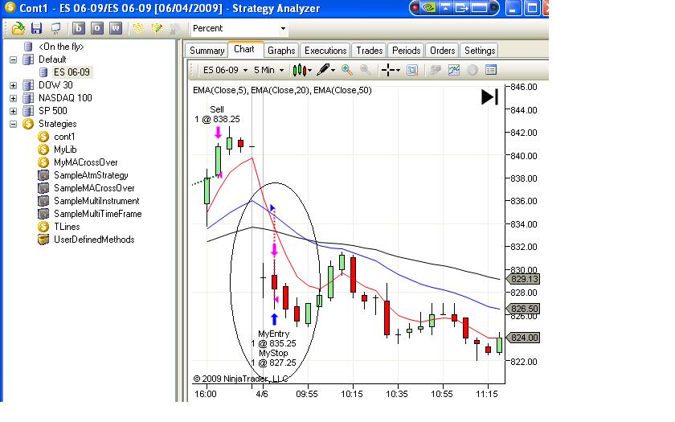Image resolution: width=675 pixels, height=422 pixels.
Task: Select the SampleMACrossOver strategy
Action: 94,188
